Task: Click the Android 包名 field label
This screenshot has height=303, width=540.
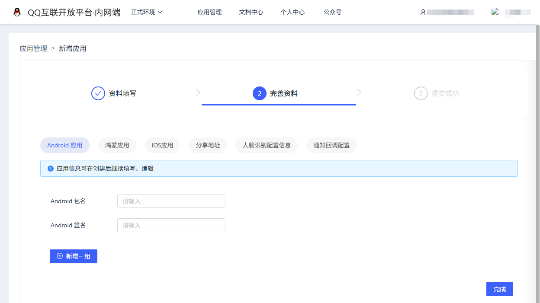Action: (x=68, y=201)
